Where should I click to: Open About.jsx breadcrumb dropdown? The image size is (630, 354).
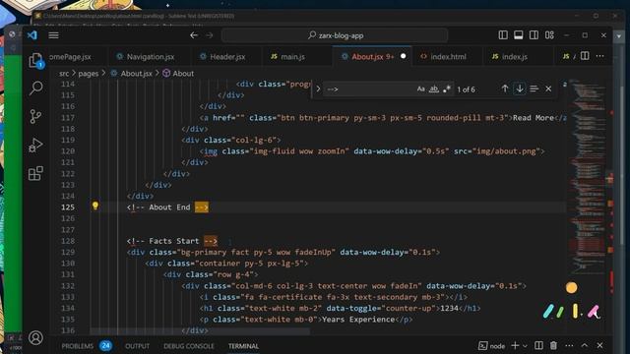point(132,74)
